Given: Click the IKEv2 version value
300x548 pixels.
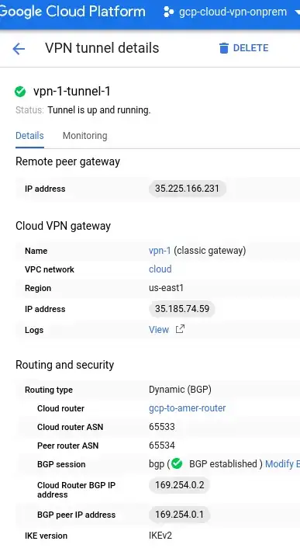Looking at the screenshot, I should [160, 536].
